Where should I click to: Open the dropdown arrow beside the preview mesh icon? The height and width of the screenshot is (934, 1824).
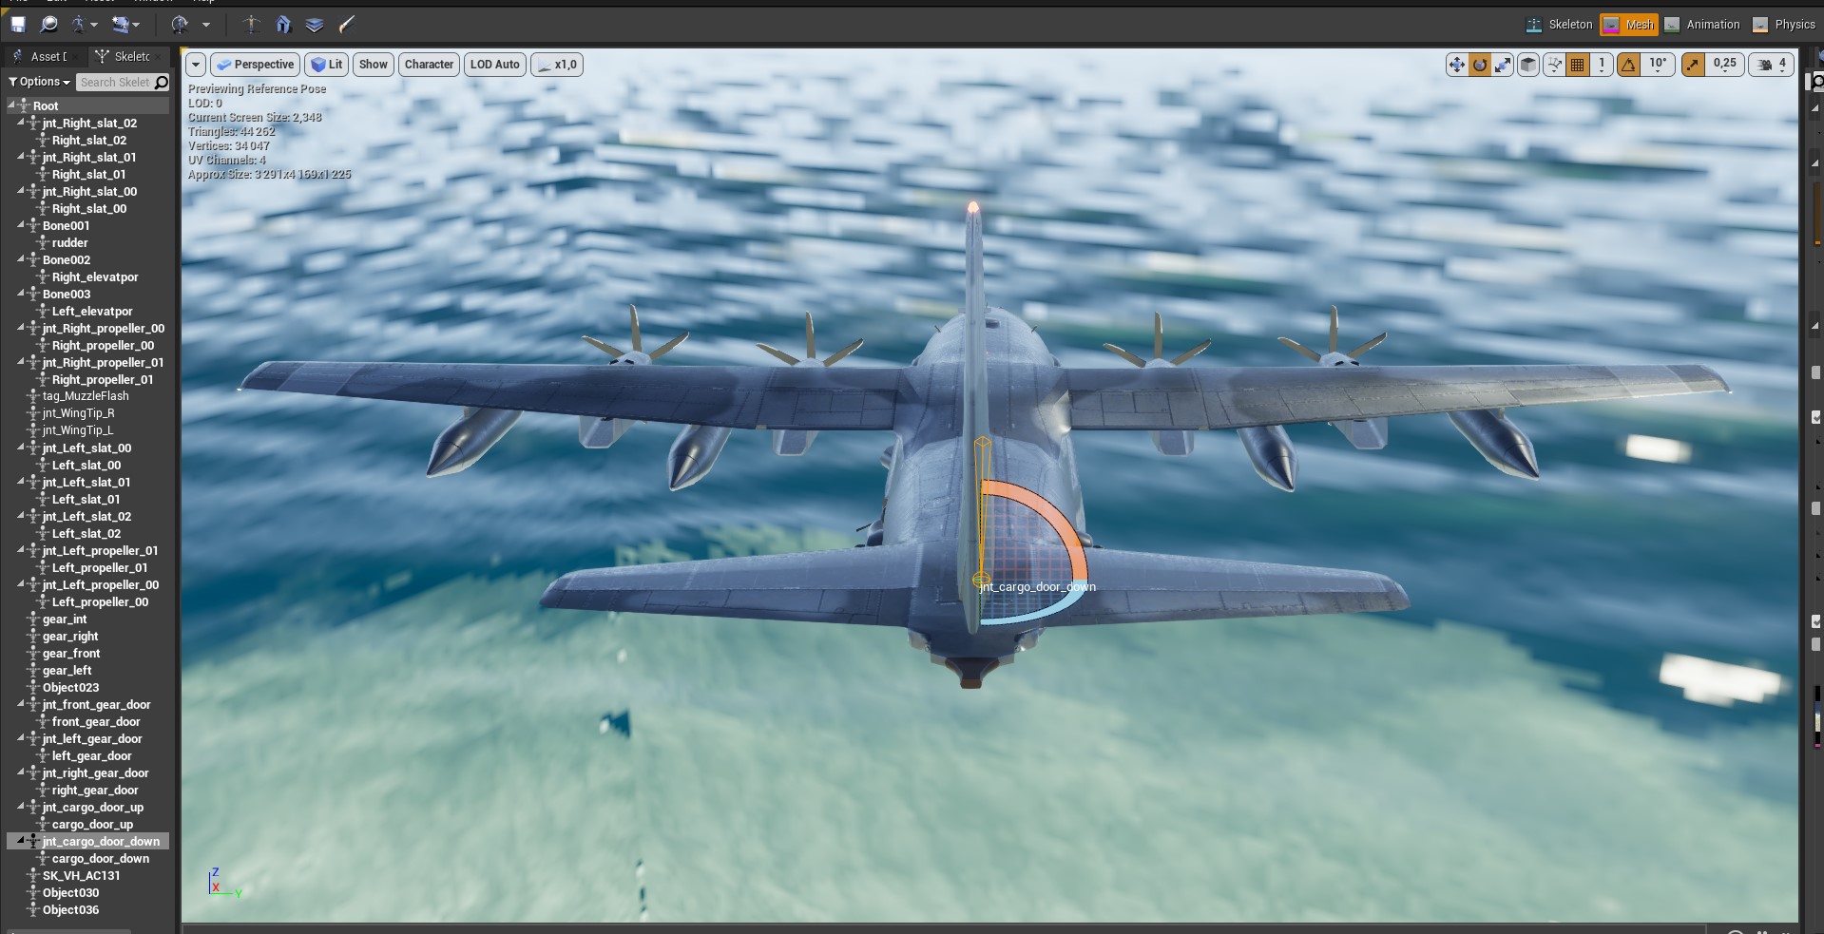point(137,25)
